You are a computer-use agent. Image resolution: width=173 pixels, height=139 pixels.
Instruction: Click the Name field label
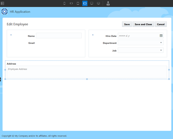tap(31, 36)
